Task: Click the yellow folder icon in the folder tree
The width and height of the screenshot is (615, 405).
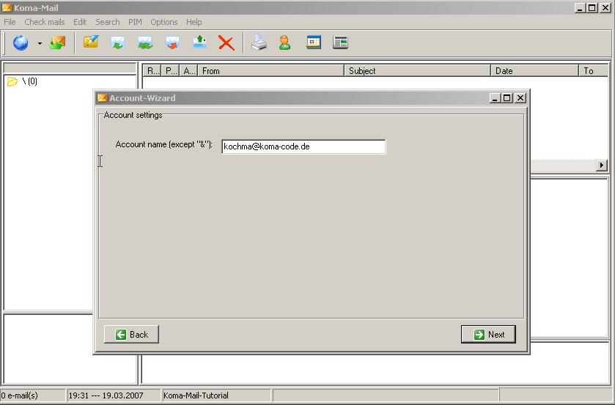Action: pos(12,81)
